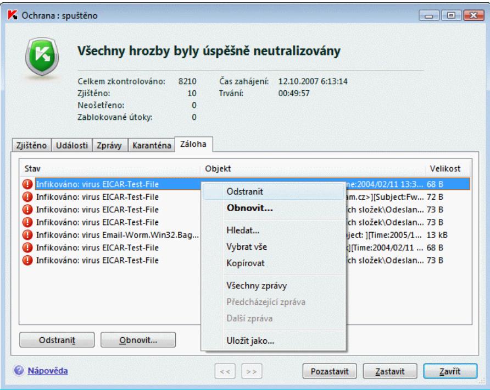Viewport: 490px width, 390px height.
Task: Click the Odstranit button below the list
Action: point(57,340)
